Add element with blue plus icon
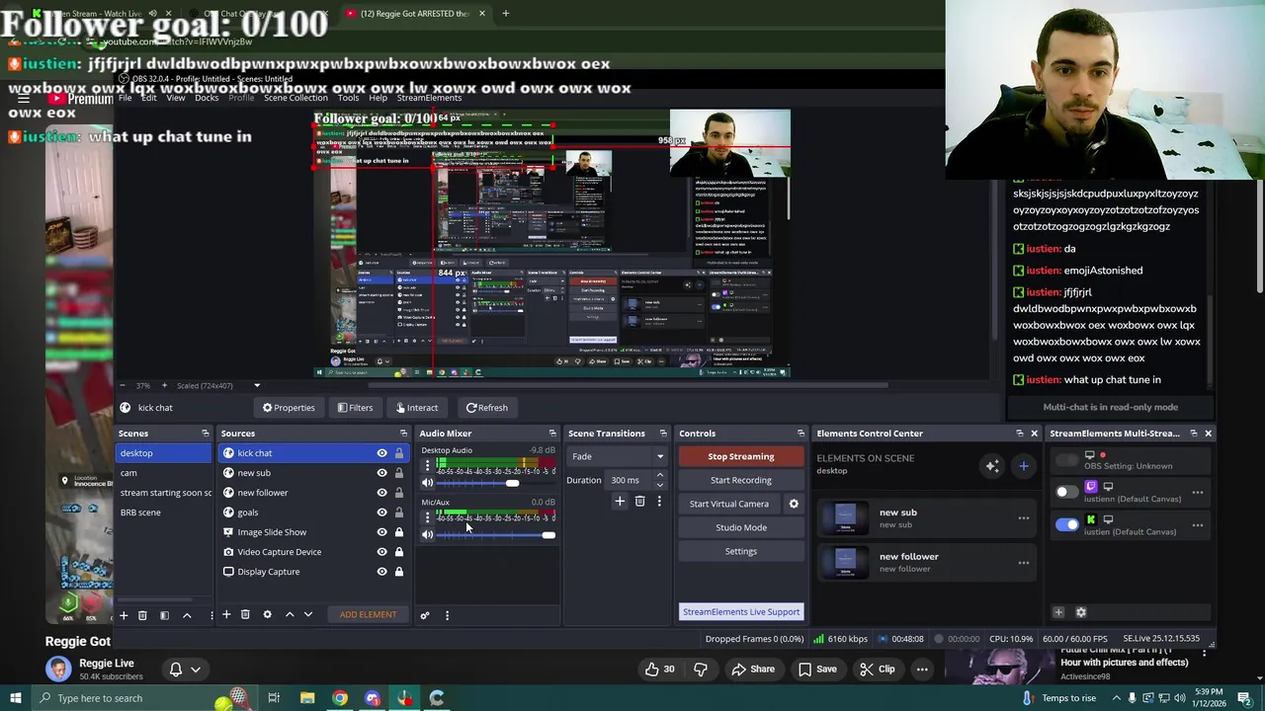The image size is (1265, 711). coord(1024,466)
